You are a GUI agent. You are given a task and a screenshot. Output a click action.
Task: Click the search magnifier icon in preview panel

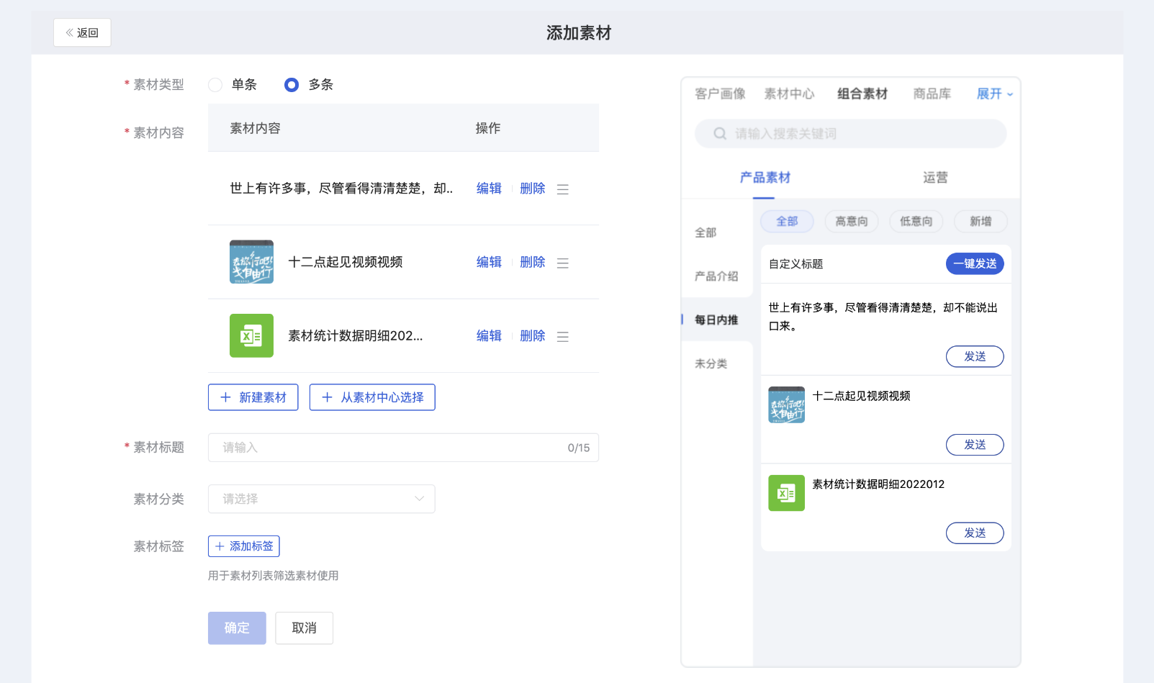(x=720, y=134)
